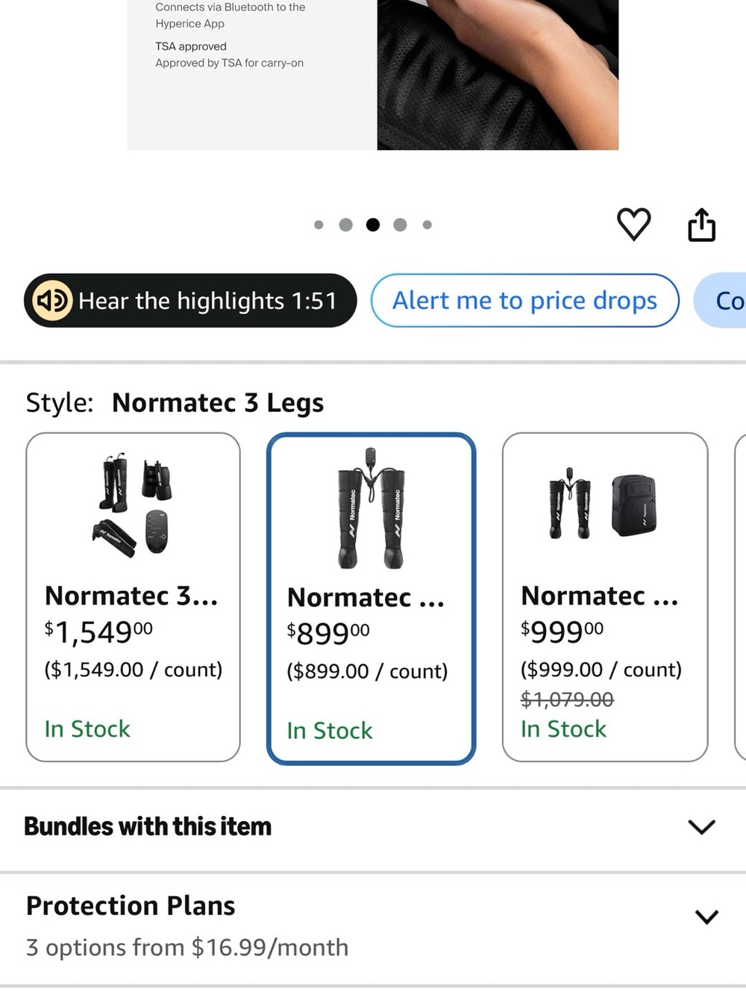Play Hear the highlights audio
Image resolution: width=746 pixels, height=995 pixels.
pos(190,300)
